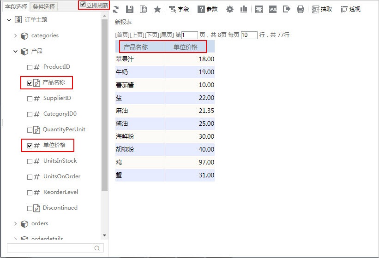Go to 尾页 last page
This screenshot has height=258, width=379.
pos(167,35)
